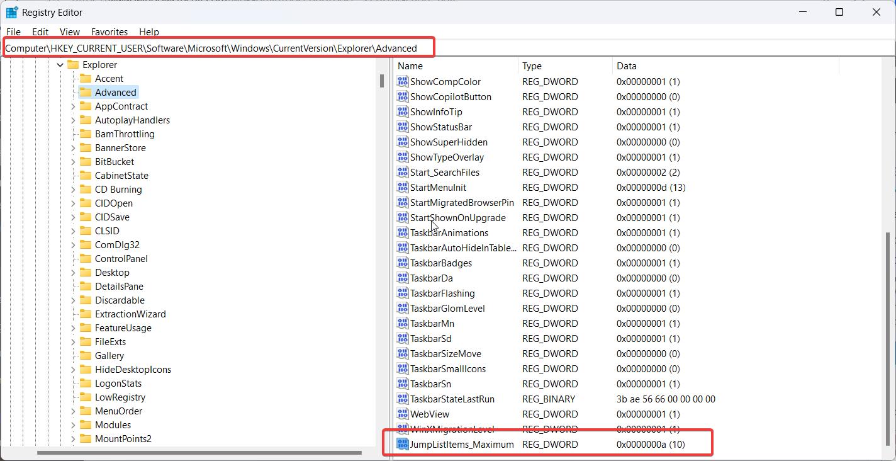This screenshot has height=461, width=896.
Task: Click the ShowCopilotButton value icon
Action: [402, 96]
